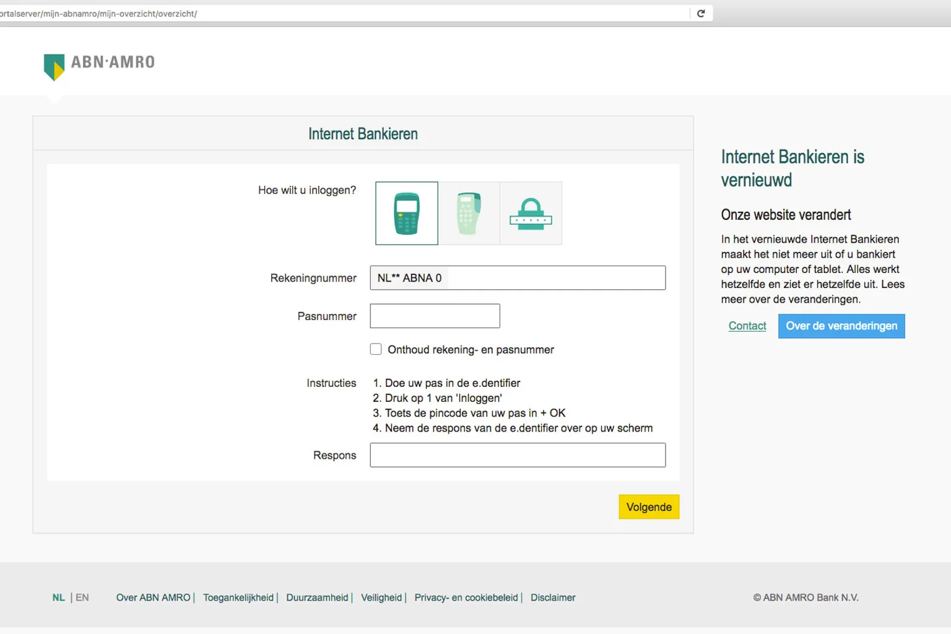The height and width of the screenshot is (634, 951).
Task: Click into the Rekeningnummer field
Action: tap(555, 278)
